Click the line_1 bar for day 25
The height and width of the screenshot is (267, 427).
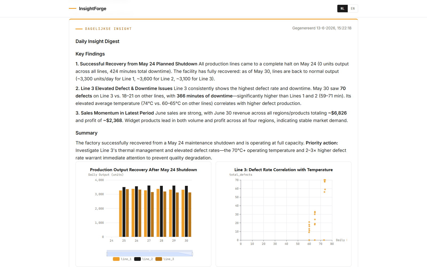coord(121,214)
